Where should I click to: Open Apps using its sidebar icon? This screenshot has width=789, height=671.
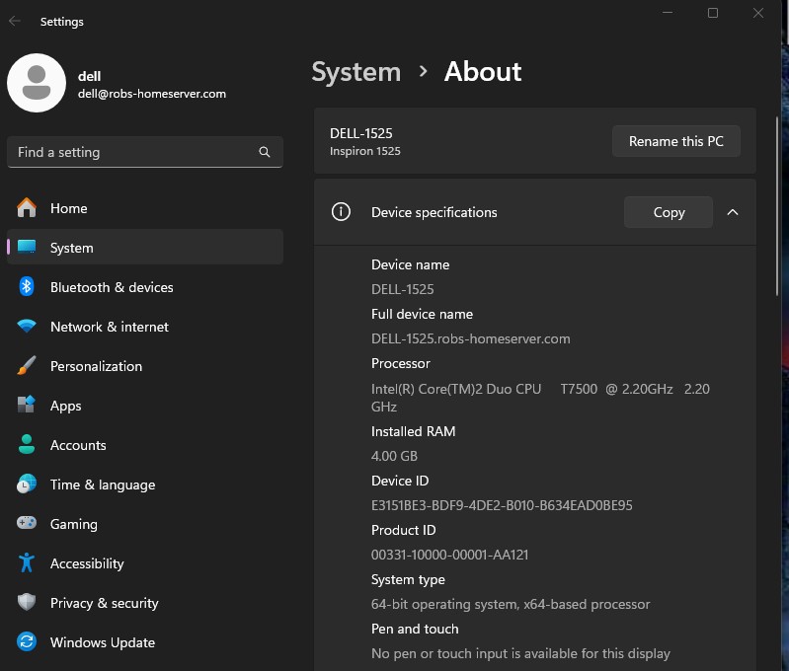click(x=28, y=406)
